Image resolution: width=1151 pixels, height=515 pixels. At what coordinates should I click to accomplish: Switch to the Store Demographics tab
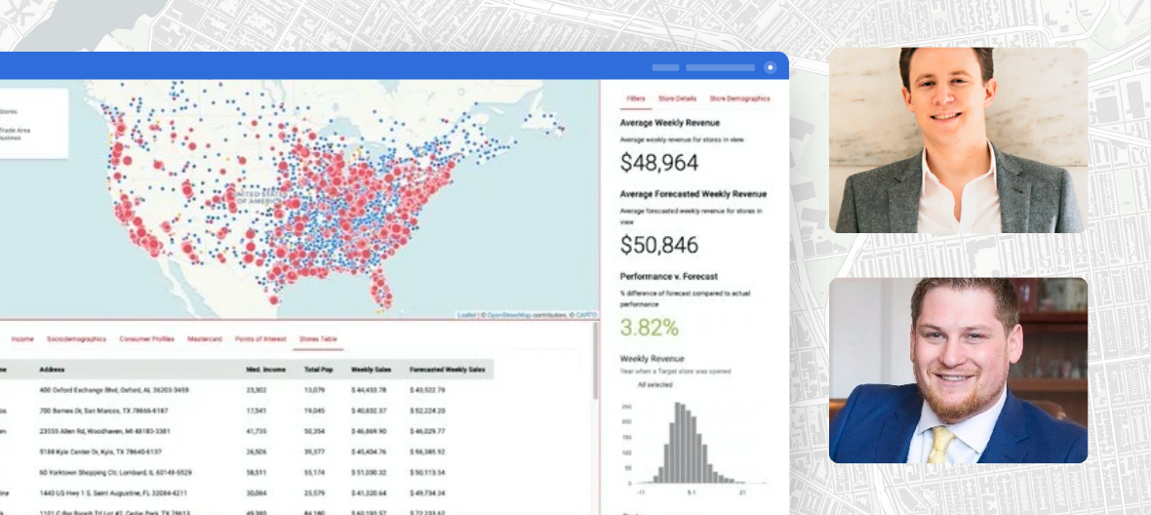tap(739, 99)
